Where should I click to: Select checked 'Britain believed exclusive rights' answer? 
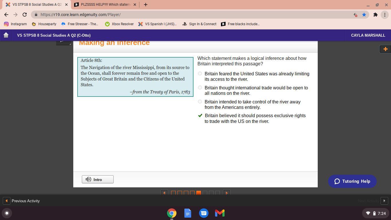pyautogui.click(x=200, y=116)
